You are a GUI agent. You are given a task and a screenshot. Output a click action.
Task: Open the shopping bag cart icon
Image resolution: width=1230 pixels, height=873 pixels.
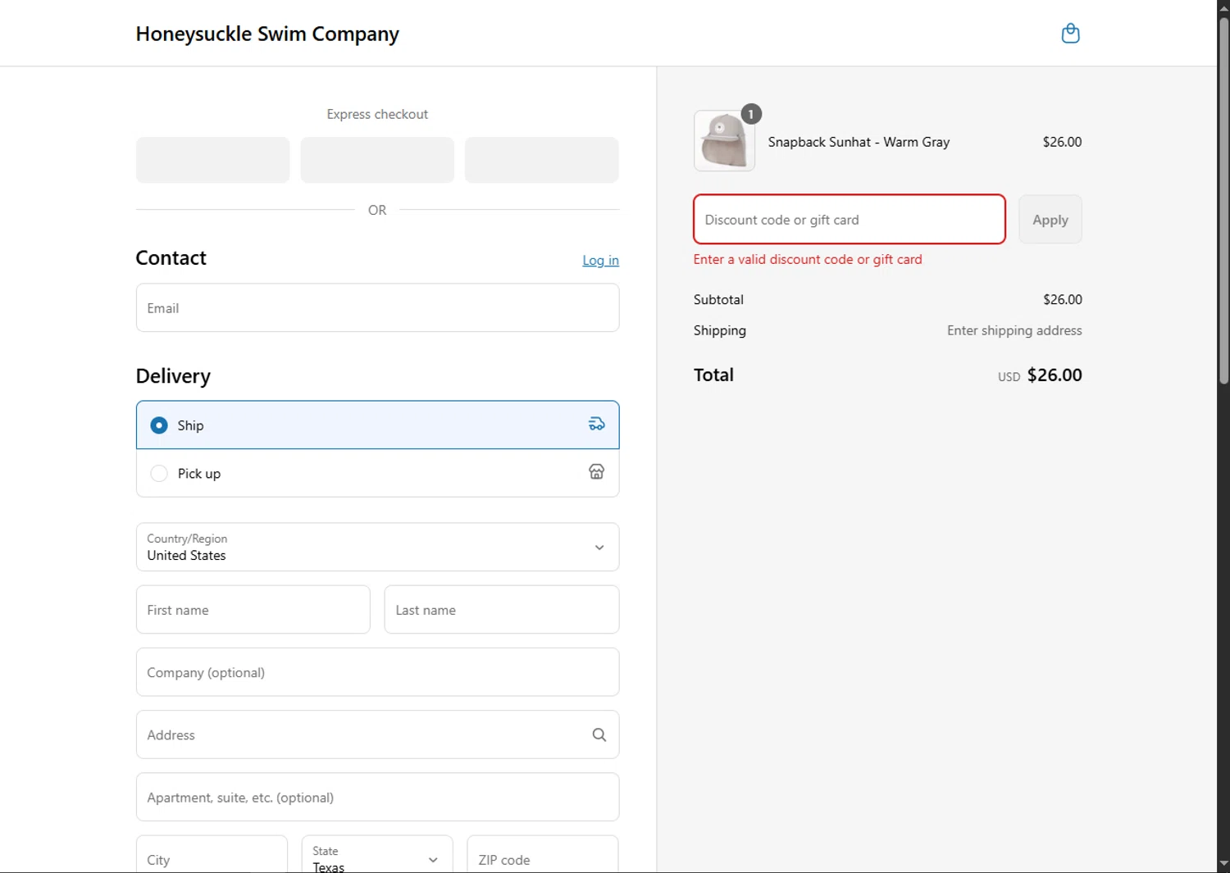1070,34
